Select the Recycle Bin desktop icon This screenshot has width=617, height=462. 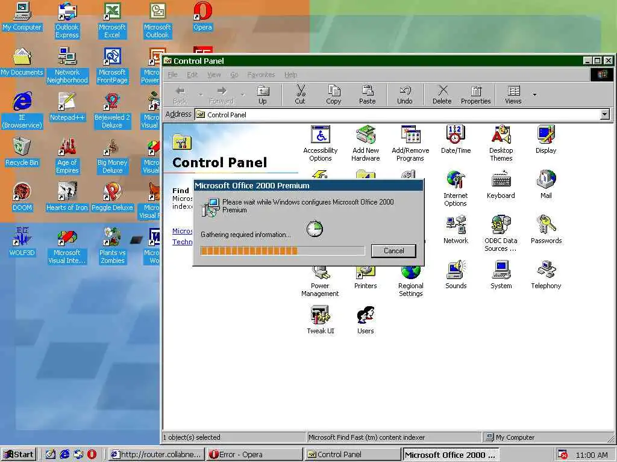(22, 152)
